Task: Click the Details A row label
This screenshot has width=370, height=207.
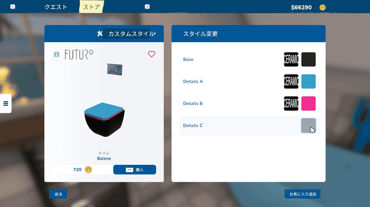Action: pos(193,82)
